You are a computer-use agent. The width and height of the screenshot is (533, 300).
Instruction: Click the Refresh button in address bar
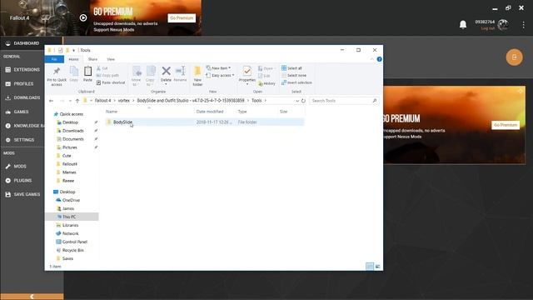(303, 101)
